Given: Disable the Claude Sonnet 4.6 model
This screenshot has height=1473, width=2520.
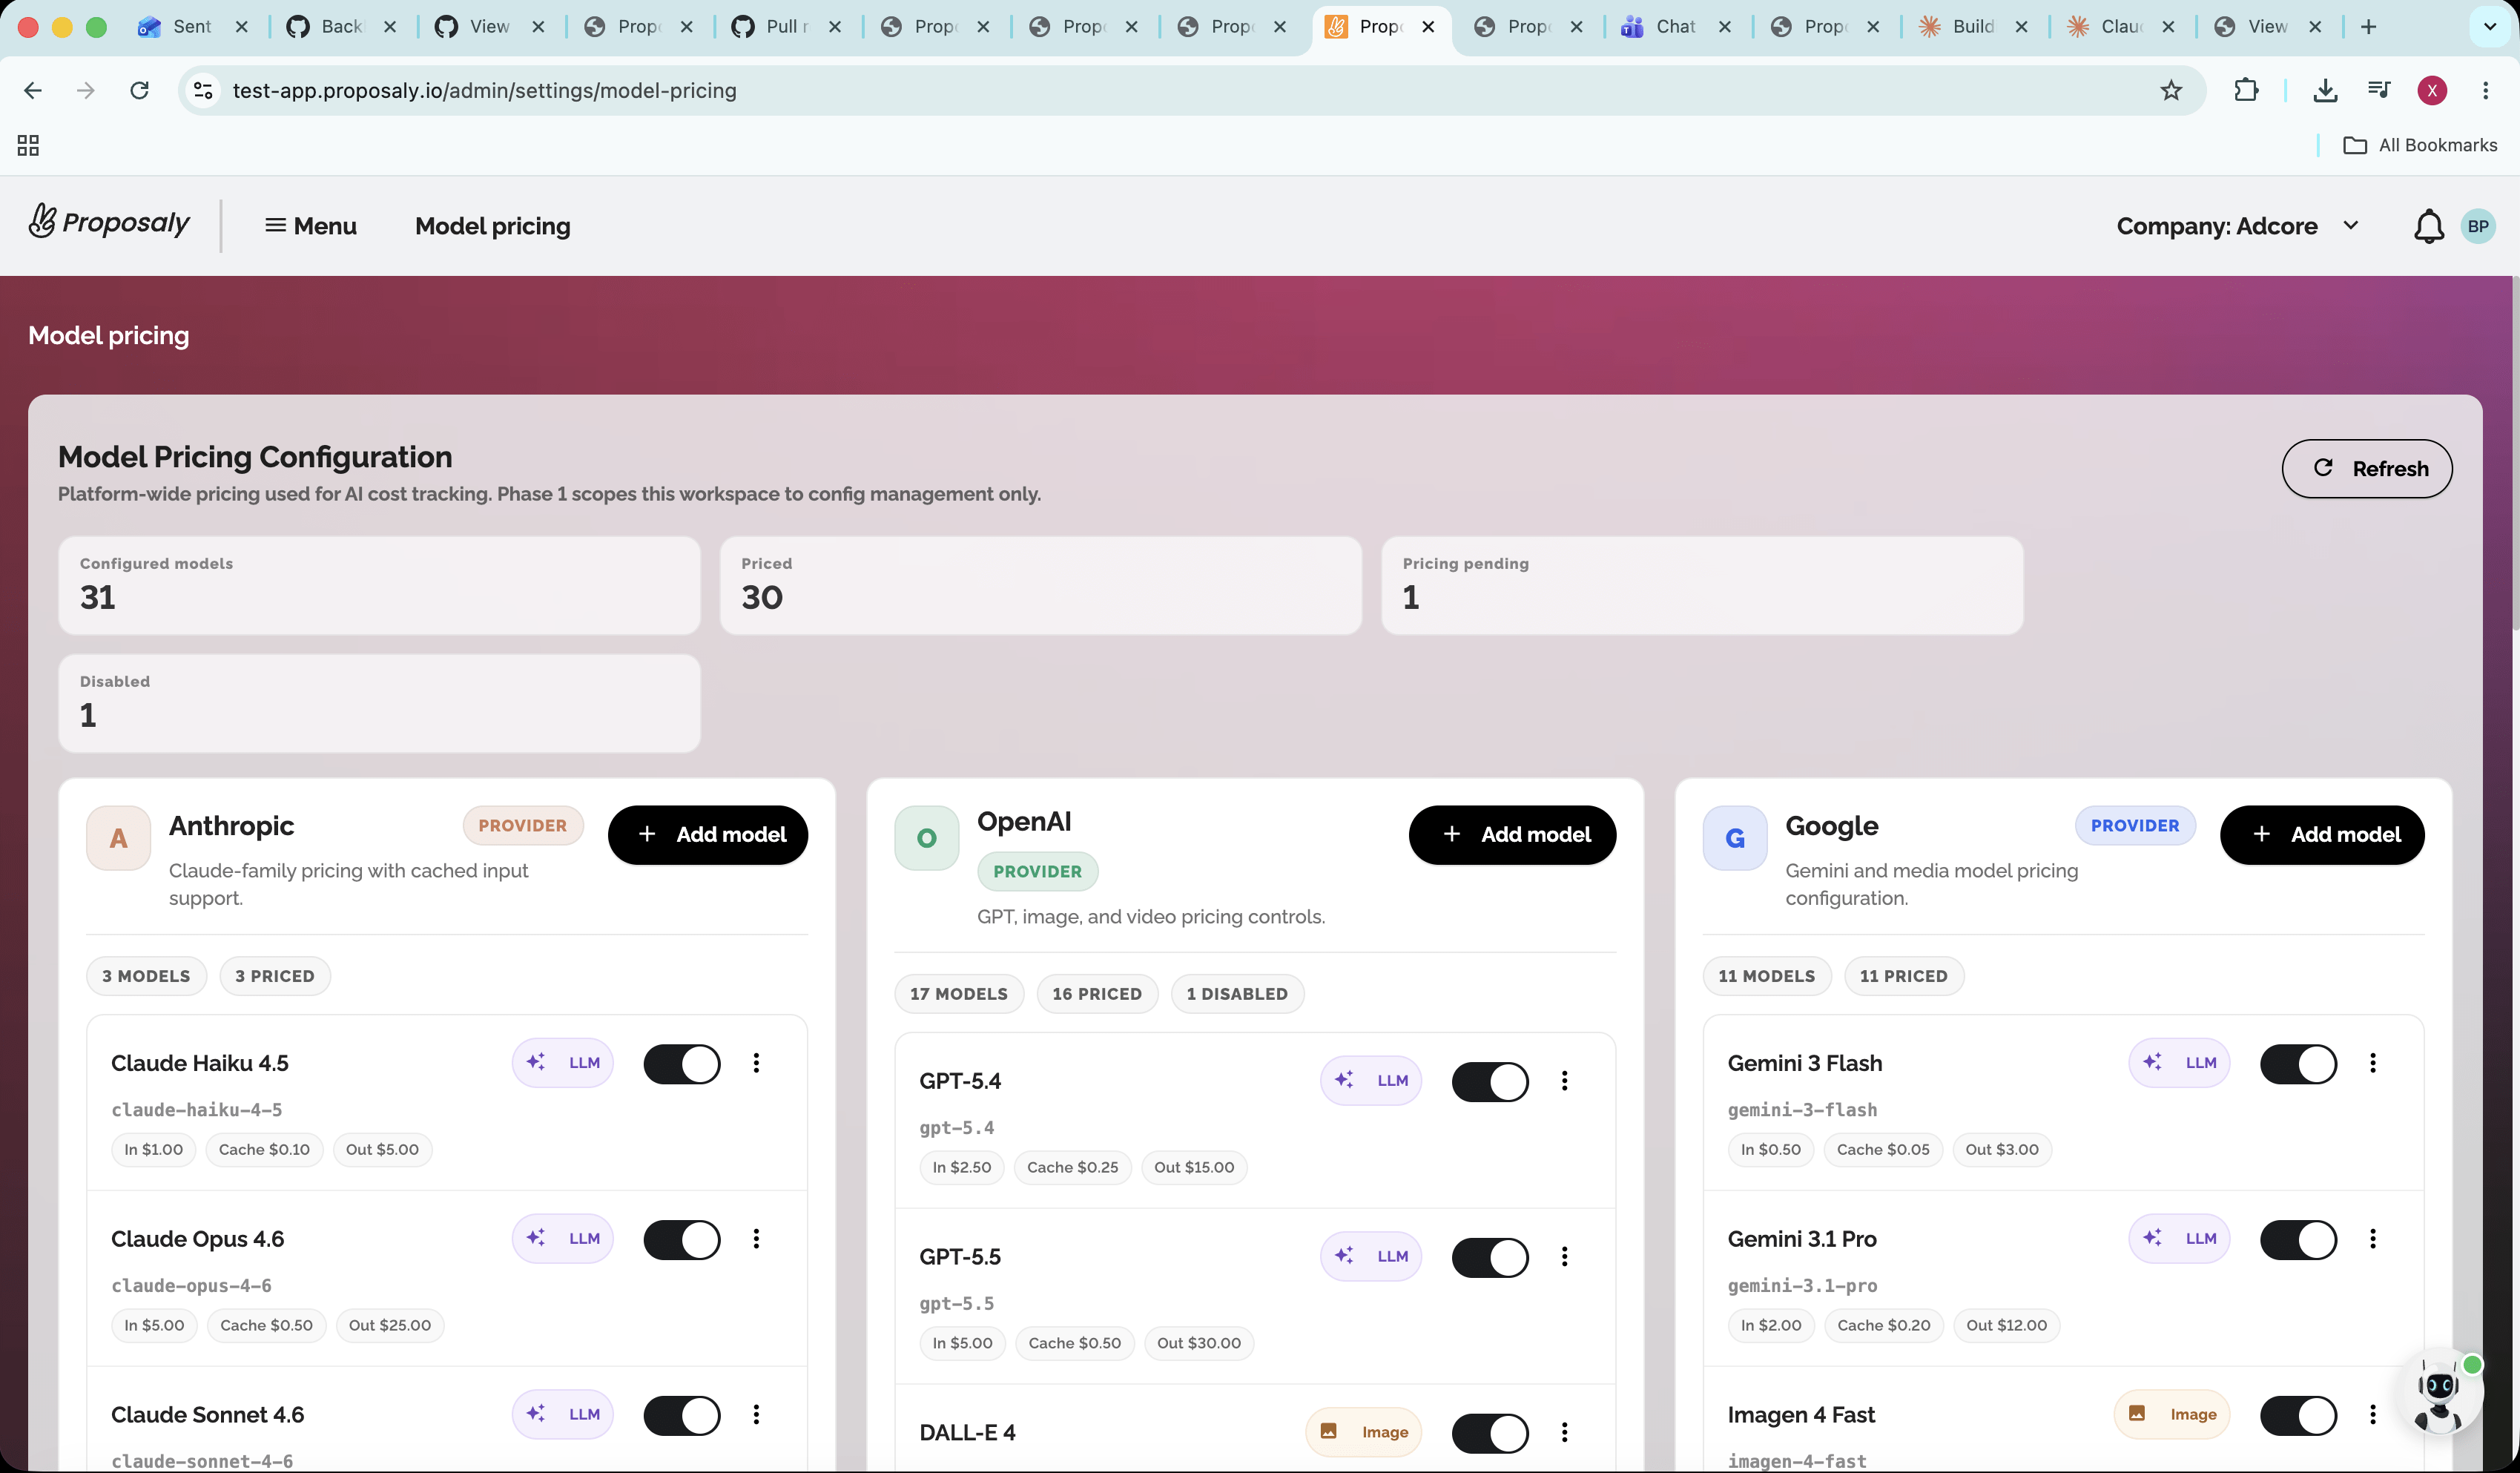Looking at the screenshot, I should (x=682, y=1415).
